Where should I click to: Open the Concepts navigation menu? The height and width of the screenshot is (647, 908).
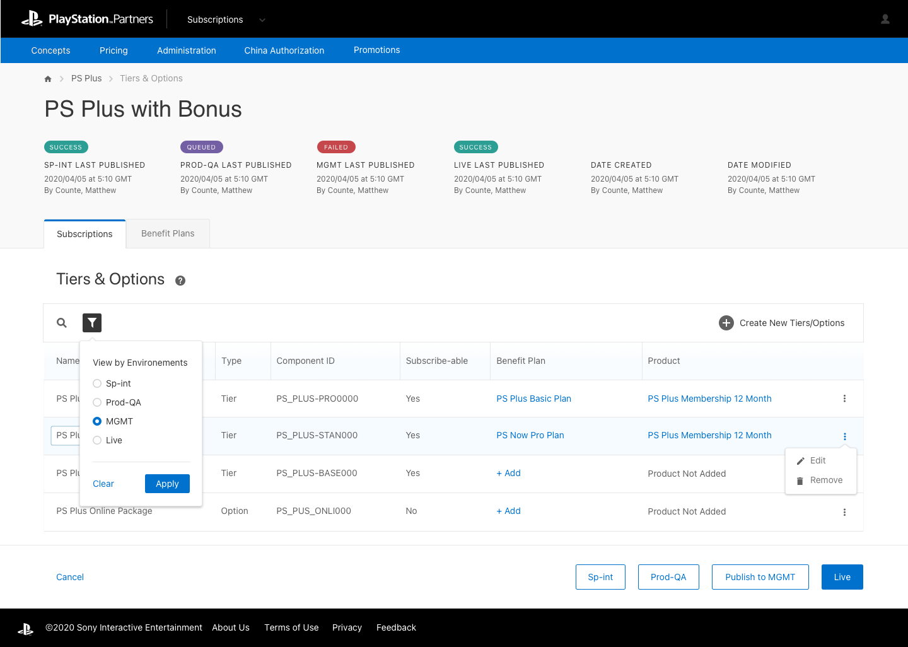(50, 50)
